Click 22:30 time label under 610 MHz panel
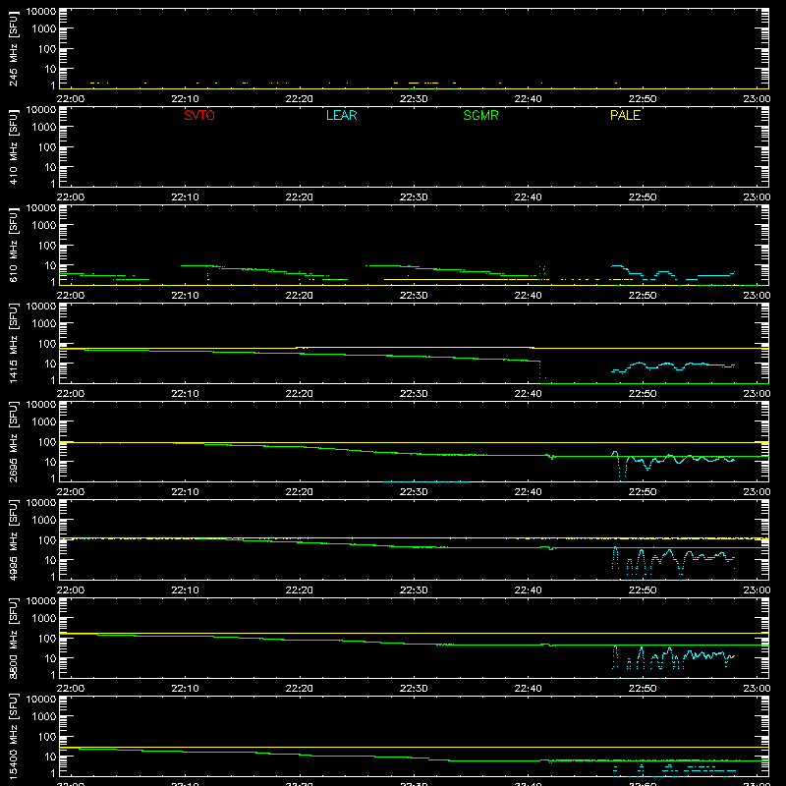 [414, 296]
